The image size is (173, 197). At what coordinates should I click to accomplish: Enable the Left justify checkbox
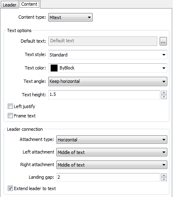point(10,106)
